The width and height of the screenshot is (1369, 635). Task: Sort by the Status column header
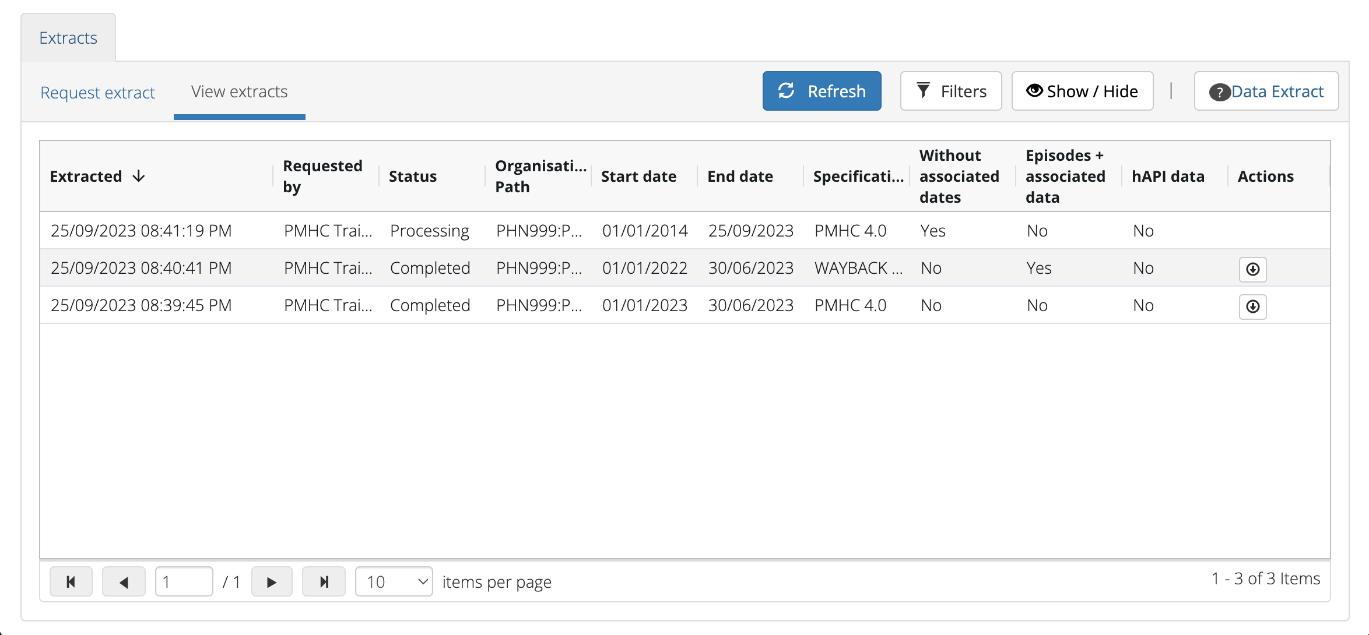click(413, 177)
